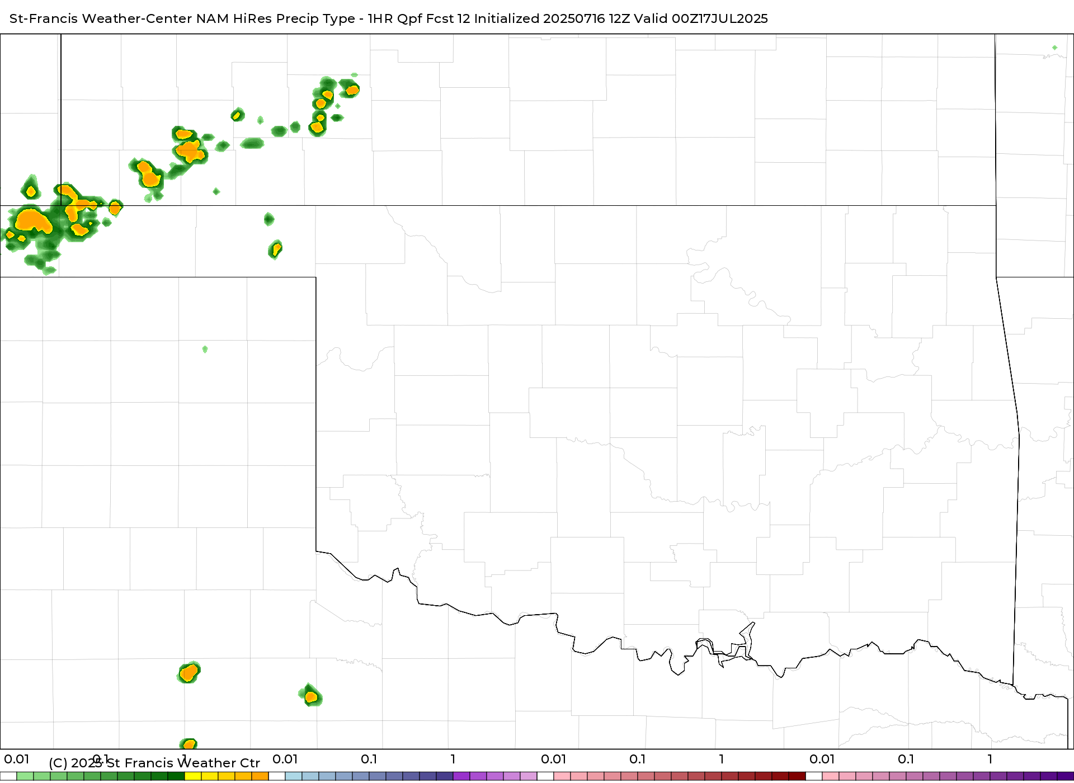The width and height of the screenshot is (1074, 783).
Task: Click the 1 label above the blue-purple scale
Action: pos(453,759)
